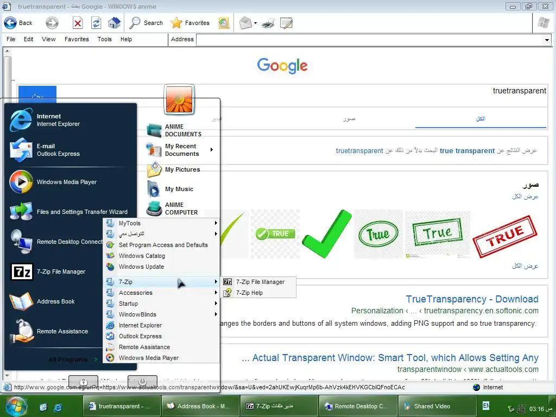The height and width of the screenshot is (417, 556).
Task: Launch Windows Media Player from left pane
Action: pos(70,182)
